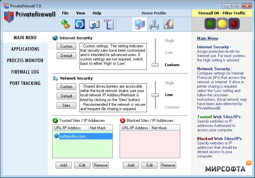This screenshot has width=255, height=178.
Task: Set Network Security level to High
Action: click(x=169, y=83)
